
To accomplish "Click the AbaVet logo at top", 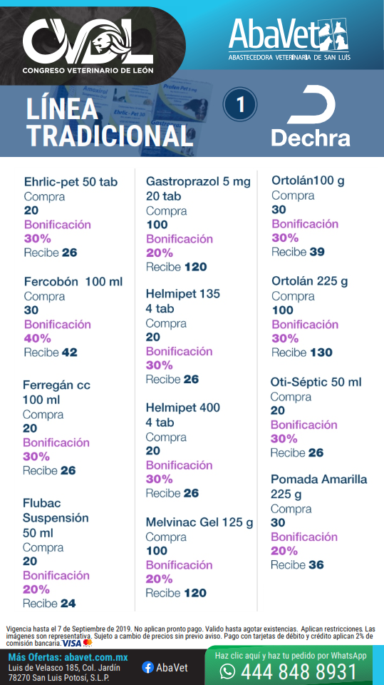I will tap(289, 40).
